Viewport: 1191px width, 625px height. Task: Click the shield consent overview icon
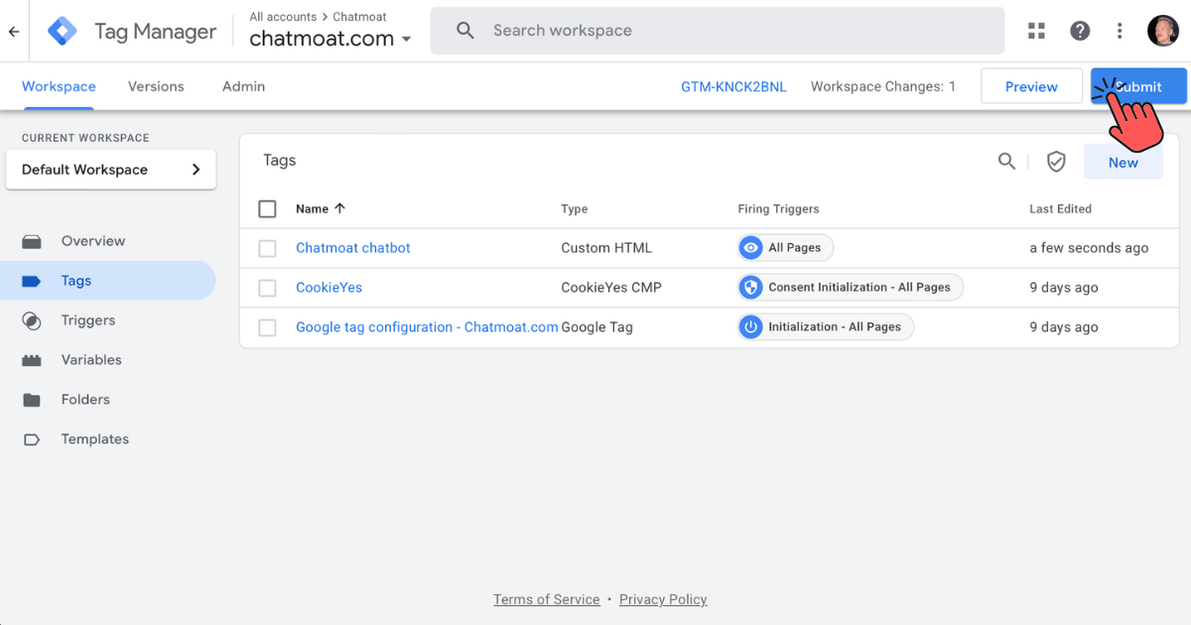coord(1056,162)
